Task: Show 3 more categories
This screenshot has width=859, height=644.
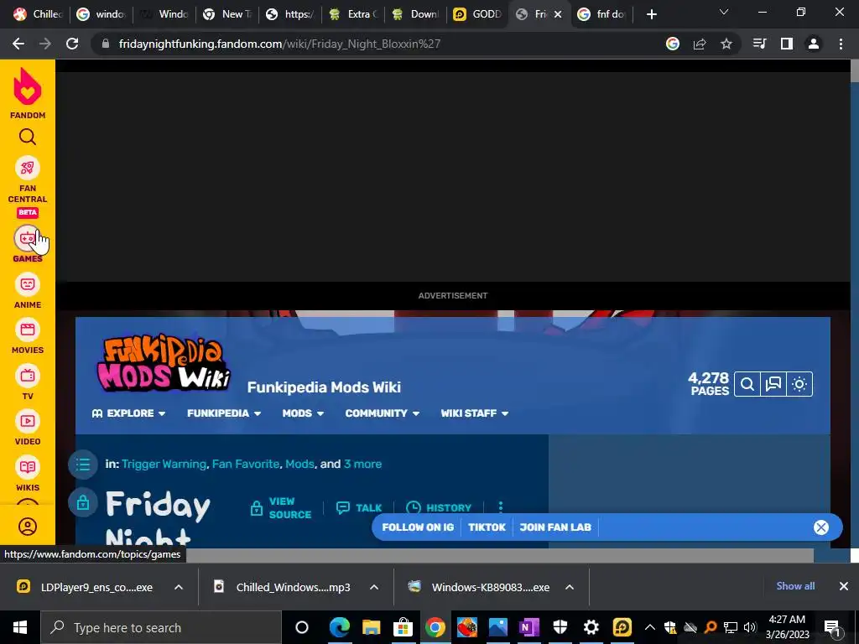Action: (x=362, y=464)
